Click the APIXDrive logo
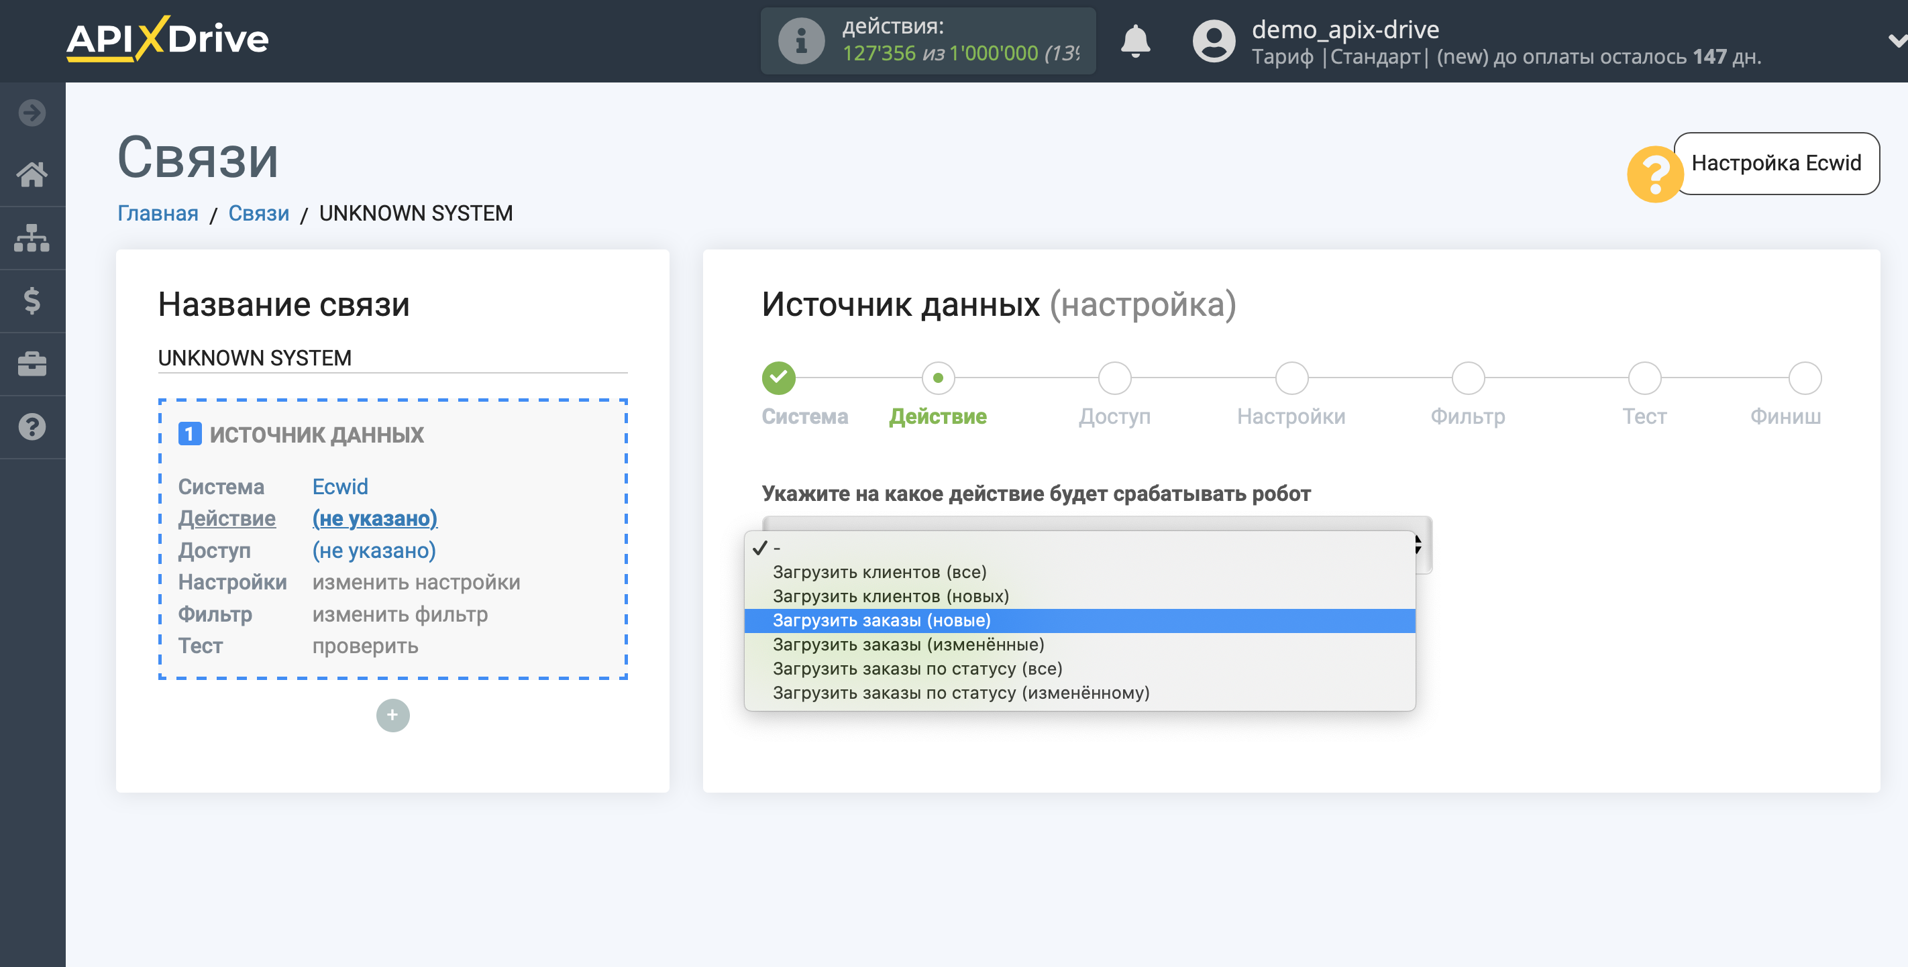This screenshot has height=967, width=1908. coord(168,38)
